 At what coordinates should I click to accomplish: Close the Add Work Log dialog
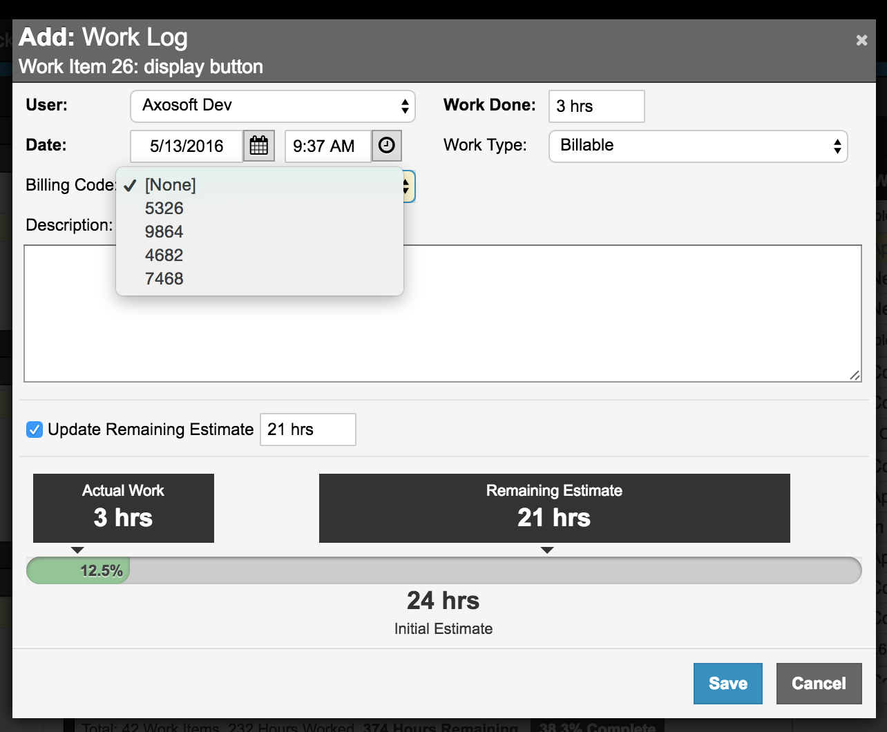coord(861,40)
